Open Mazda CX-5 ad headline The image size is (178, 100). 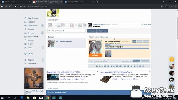[64, 72]
